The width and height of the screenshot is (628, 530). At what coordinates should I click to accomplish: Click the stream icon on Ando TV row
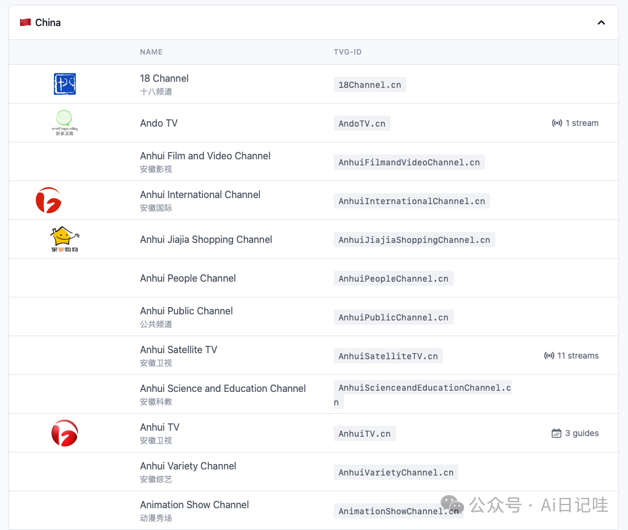(557, 123)
